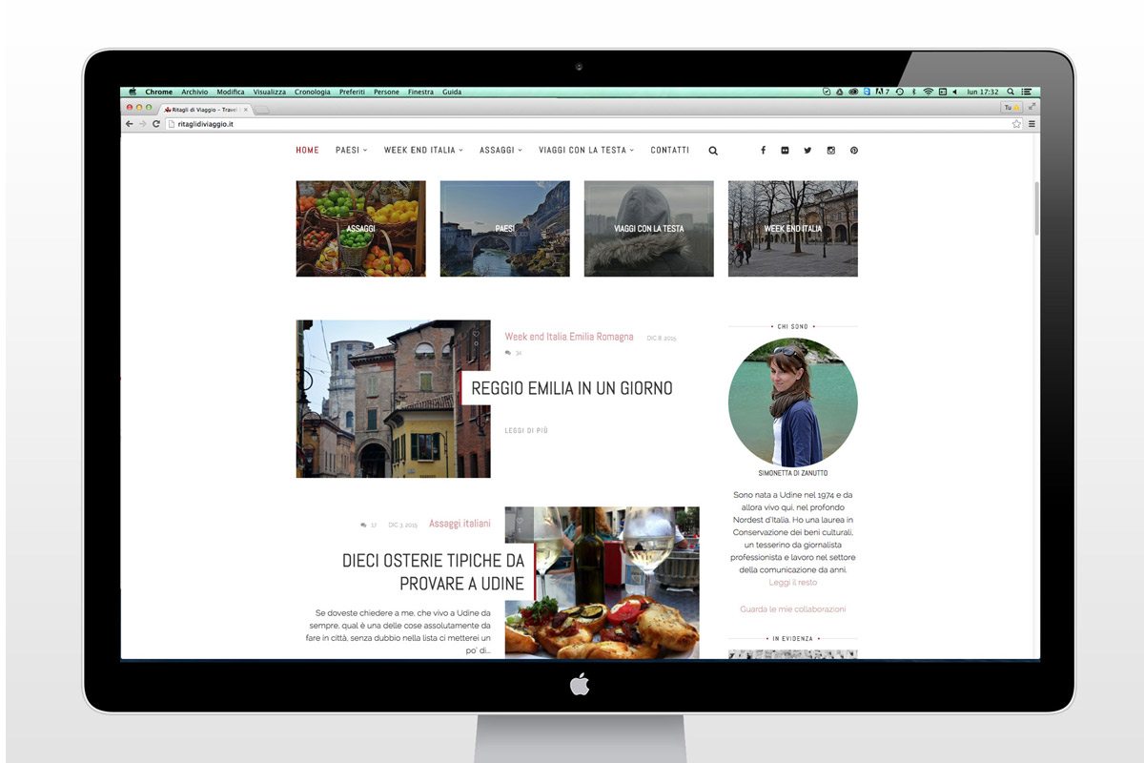Open the Twitter social icon
Screen dimensions: 1144x763
[807, 151]
